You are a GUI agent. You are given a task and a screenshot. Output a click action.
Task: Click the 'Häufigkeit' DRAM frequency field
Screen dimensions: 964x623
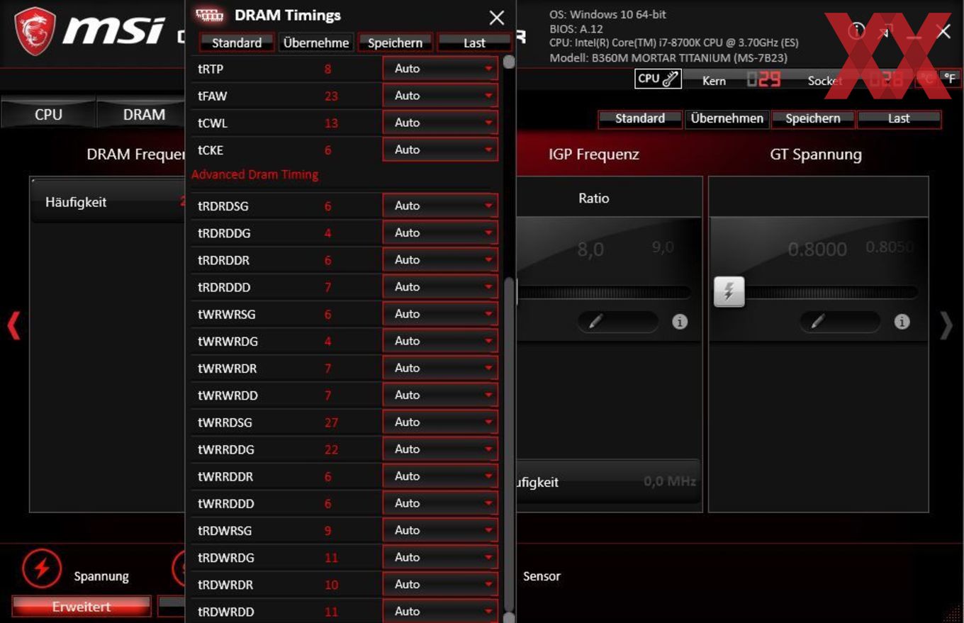coord(108,202)
